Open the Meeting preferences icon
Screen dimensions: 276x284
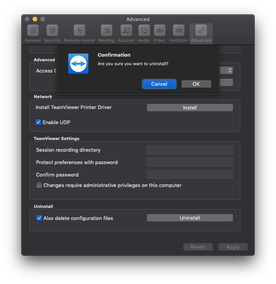(x=107, y=30)
